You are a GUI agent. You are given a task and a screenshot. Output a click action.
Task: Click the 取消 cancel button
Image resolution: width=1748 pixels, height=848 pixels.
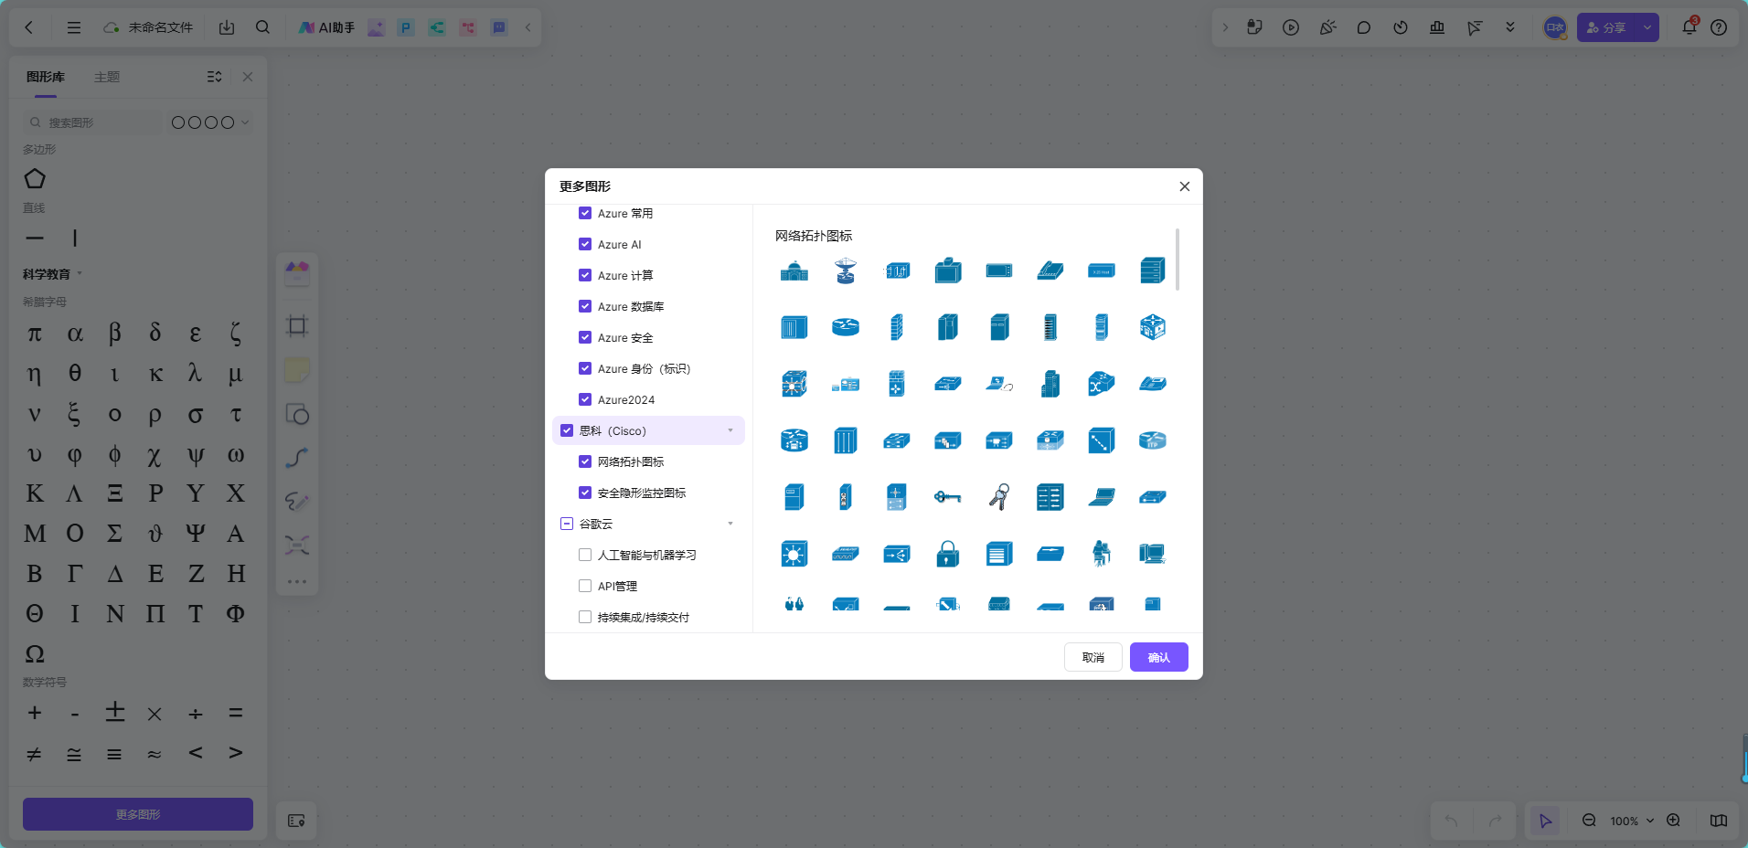point(1092,657)
